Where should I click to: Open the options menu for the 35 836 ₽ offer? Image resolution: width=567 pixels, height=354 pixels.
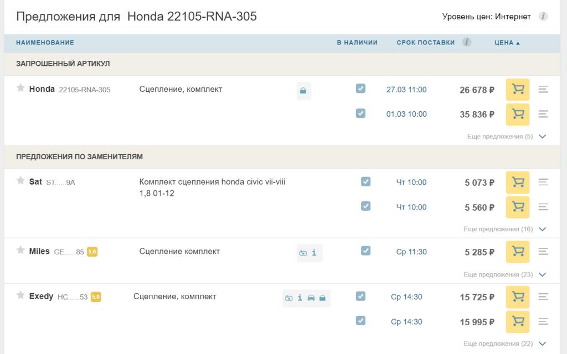pyautogui.click(x=543, y=114)
